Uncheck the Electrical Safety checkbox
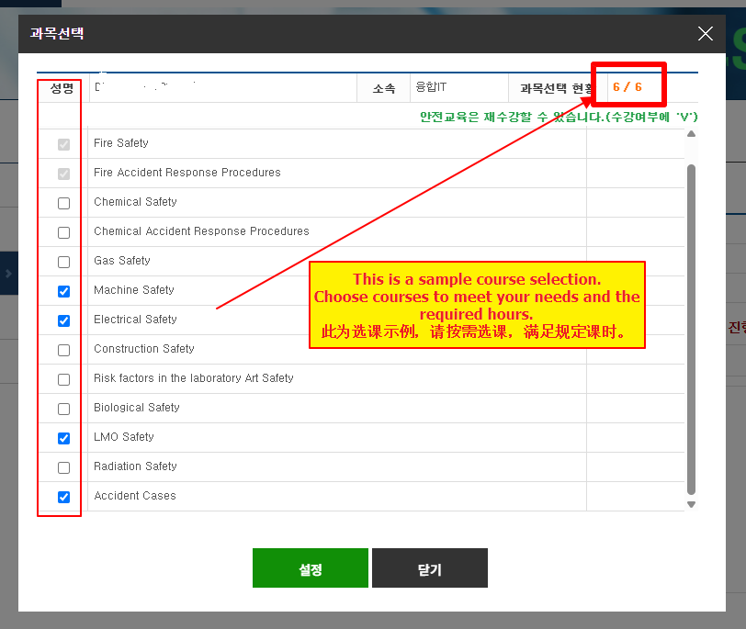The width and height of the screenshot is (746, 629). pos(63,320)
